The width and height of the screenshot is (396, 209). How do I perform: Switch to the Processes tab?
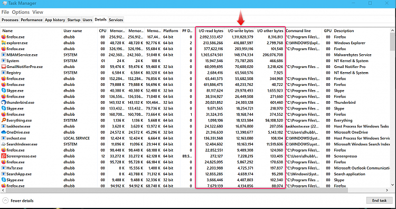[x=10, y=20]
